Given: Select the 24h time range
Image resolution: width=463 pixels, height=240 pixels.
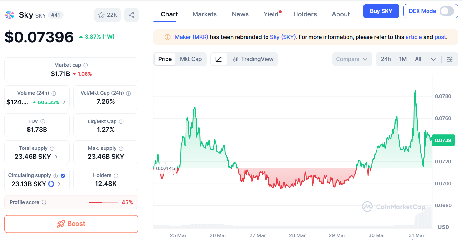Looking at the screenshot, I should coord(386,59).
